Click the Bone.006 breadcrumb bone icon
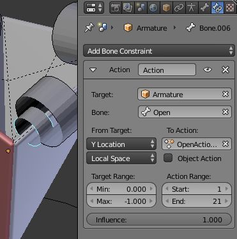The image size is (237, 239). pos(190,28)
